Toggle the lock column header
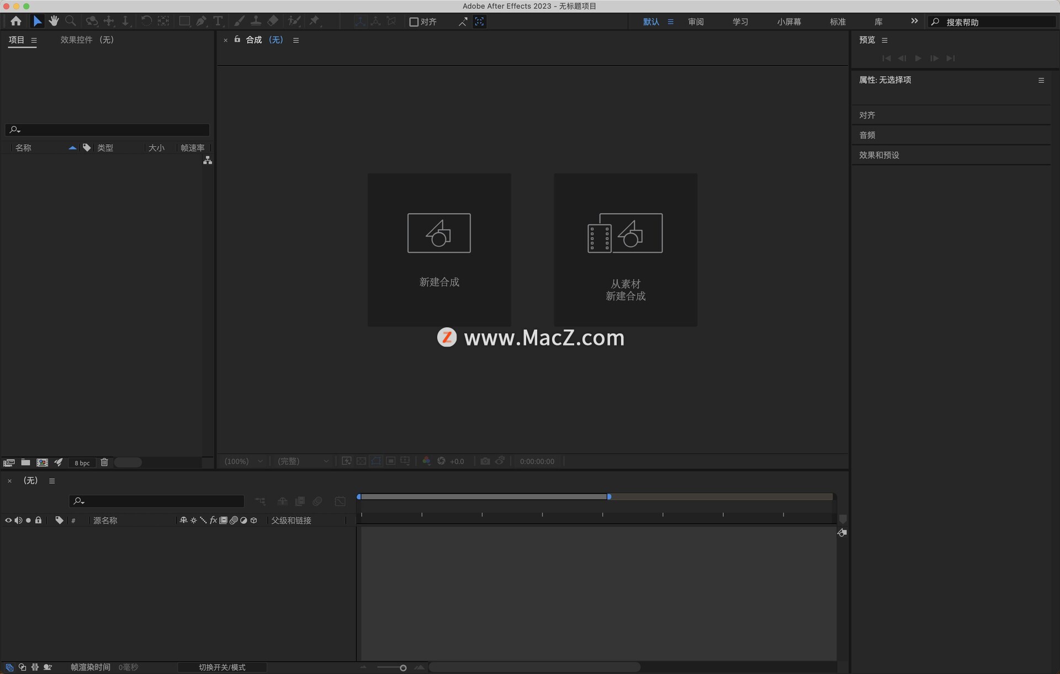The height and width of the screenshot is (674, 1060). click(38, 520)
